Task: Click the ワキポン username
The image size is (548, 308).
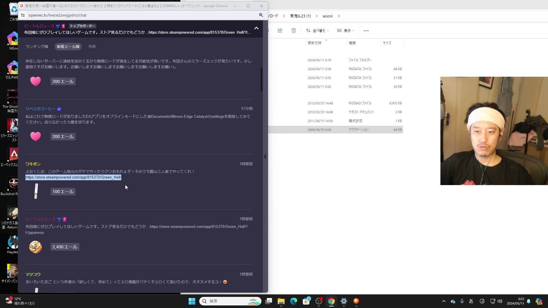Action: click(x=33, y=164)
